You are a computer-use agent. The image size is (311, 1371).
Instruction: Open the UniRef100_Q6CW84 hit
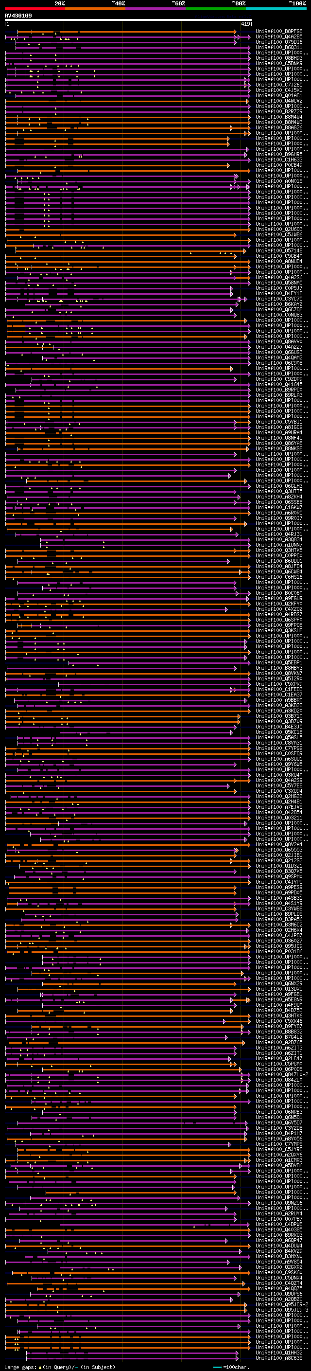[279, 571]
